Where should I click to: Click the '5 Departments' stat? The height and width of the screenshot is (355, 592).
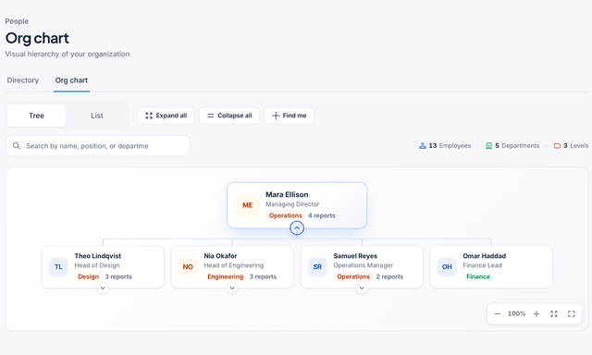[512, 146]
